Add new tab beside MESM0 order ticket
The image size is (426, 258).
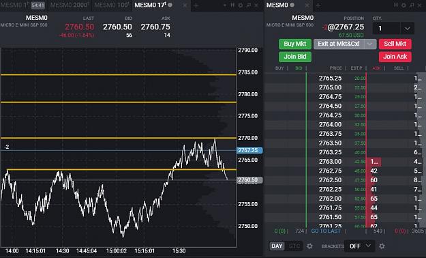click(x=318, y=5)
